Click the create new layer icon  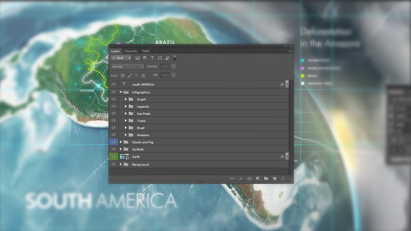coord(274,179)
